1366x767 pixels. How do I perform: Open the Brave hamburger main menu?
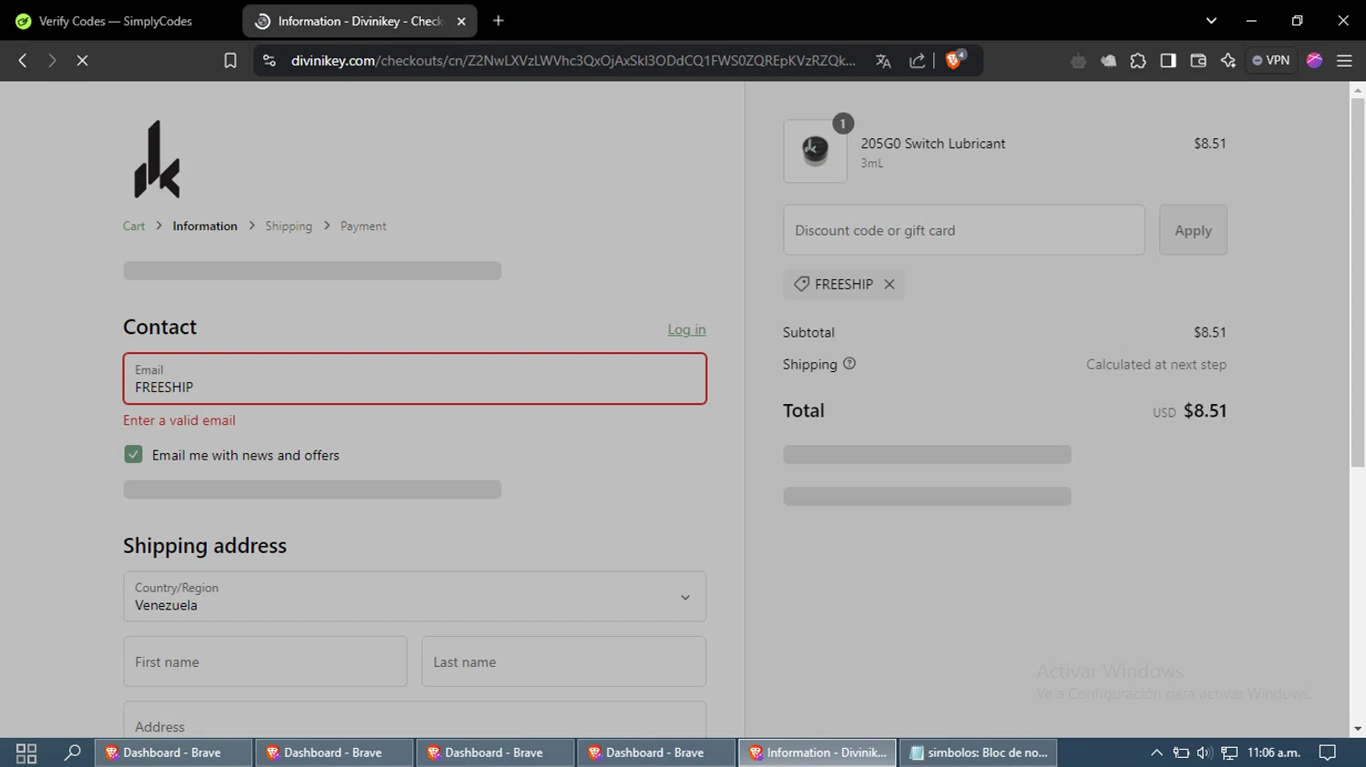[x=1344, y=61]
